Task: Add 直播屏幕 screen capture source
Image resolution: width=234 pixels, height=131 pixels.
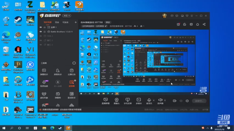Action: pos(106,101)
